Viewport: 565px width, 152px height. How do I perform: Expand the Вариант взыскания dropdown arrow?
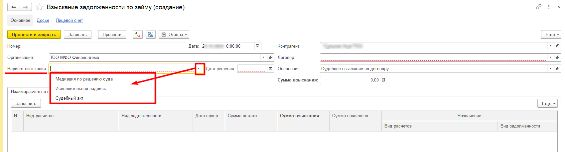(x=200, y=69)
